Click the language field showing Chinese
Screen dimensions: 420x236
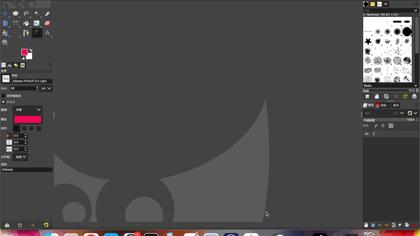pyautogui.click(x=26, y=170)
